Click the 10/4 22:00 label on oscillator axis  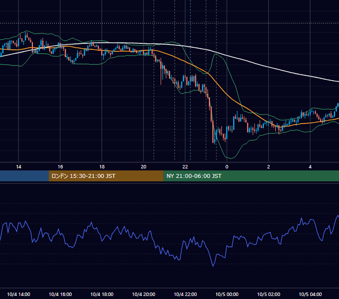[185, 294]
